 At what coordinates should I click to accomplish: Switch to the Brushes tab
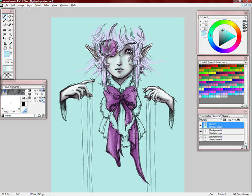[x=15, y=87]
